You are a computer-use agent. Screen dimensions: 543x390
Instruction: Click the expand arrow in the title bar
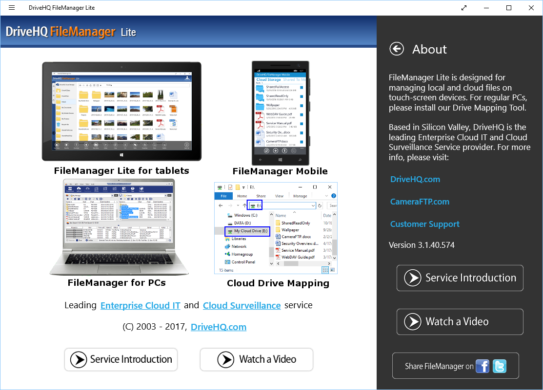pyautogui.click(x=463, y=8)
